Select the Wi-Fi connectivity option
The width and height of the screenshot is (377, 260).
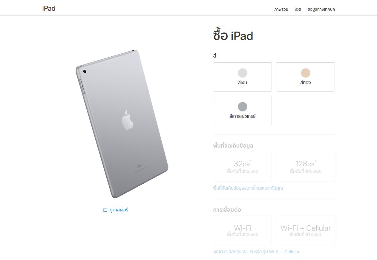coord(242,230)
